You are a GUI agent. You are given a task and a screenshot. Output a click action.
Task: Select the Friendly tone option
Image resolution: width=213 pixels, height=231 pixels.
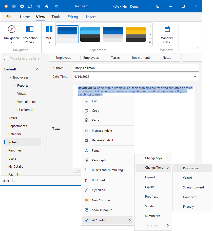(x=192, y=207)
